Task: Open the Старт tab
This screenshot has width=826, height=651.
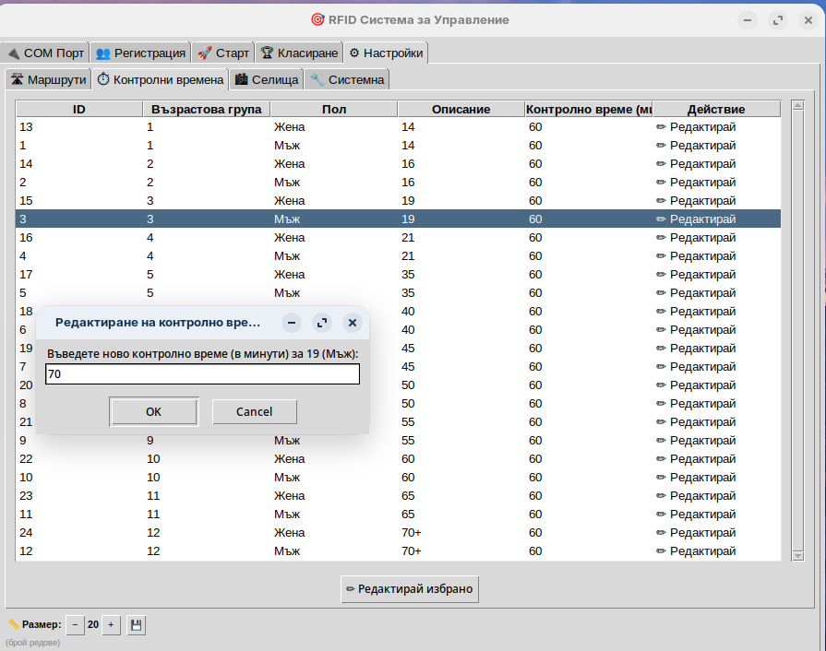Action: click(222, 53)
